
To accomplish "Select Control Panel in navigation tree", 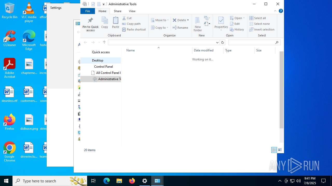I will point(101,67).
